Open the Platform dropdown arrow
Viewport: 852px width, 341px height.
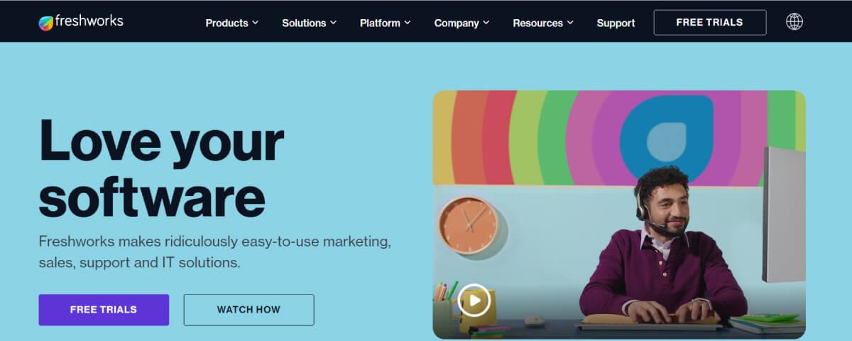(x=408, y=23)
